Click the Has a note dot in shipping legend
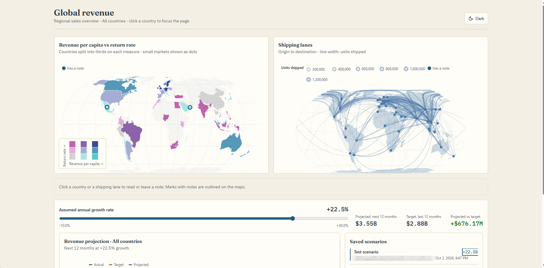Image resolution: width=544 pixels, height=268 pixels. 429,68
